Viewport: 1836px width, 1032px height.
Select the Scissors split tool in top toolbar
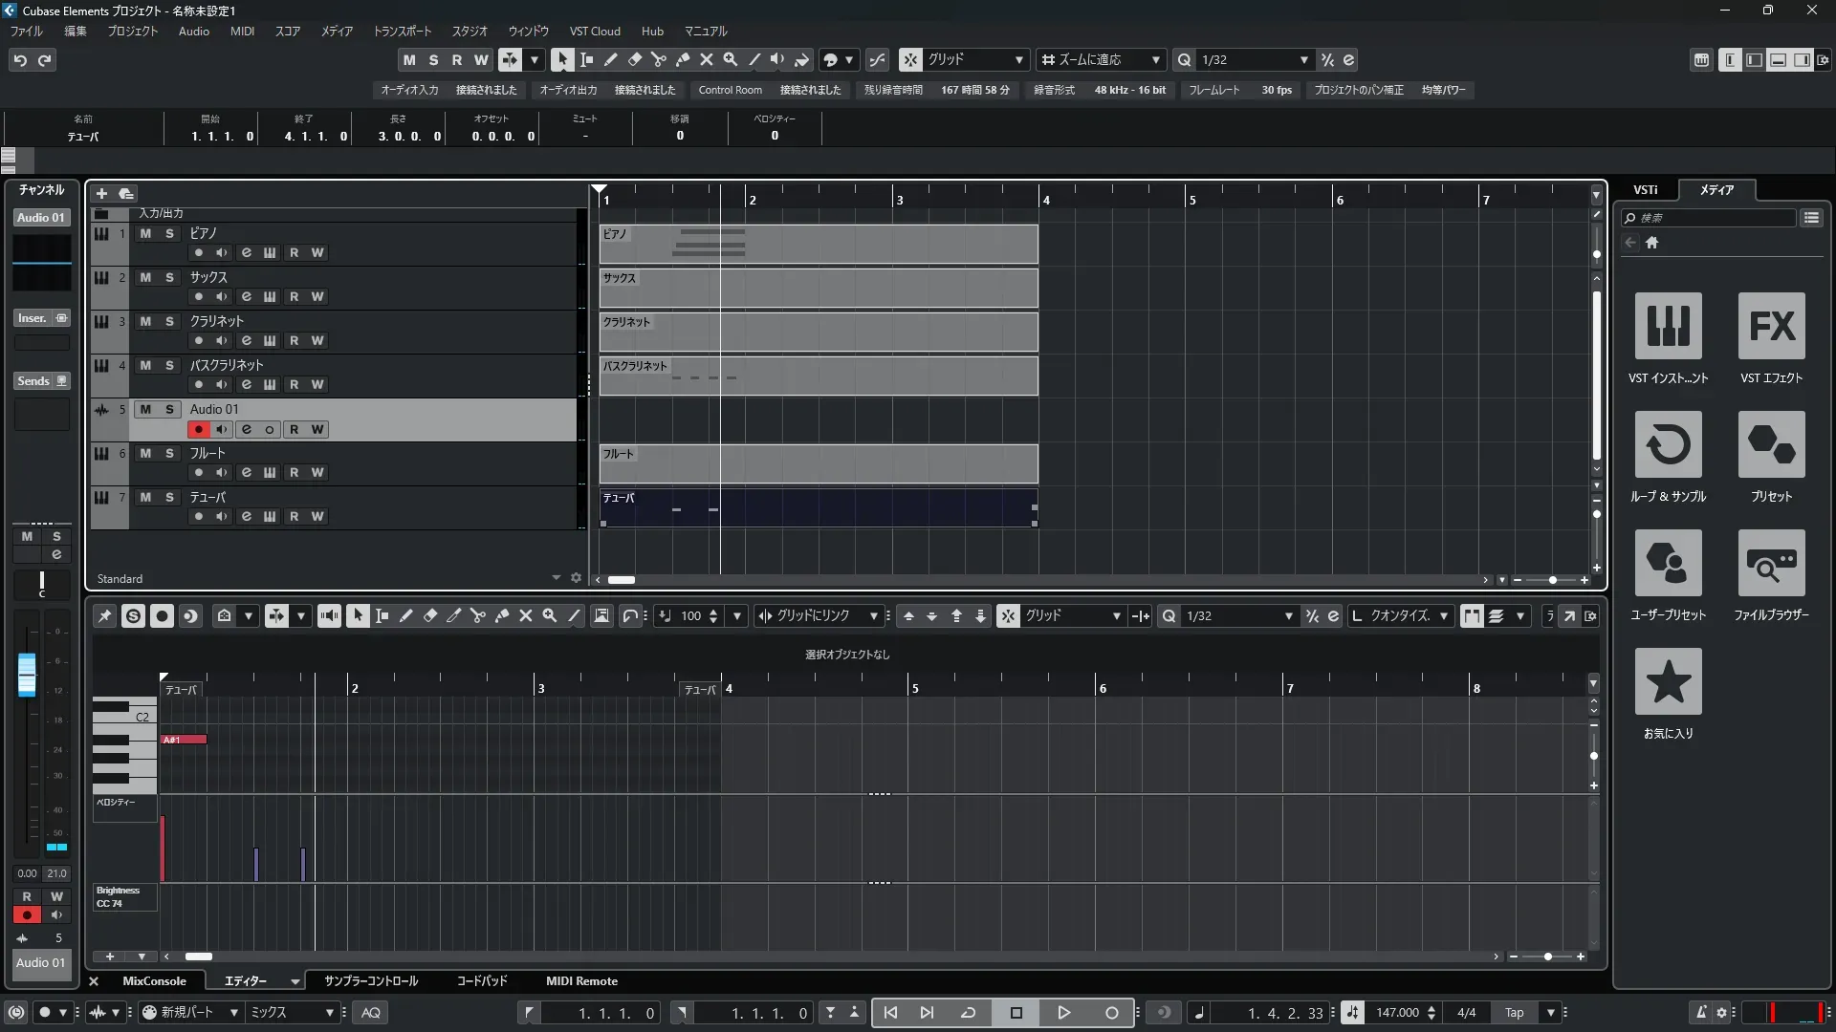pyautogui.click(x=658, y=59)
